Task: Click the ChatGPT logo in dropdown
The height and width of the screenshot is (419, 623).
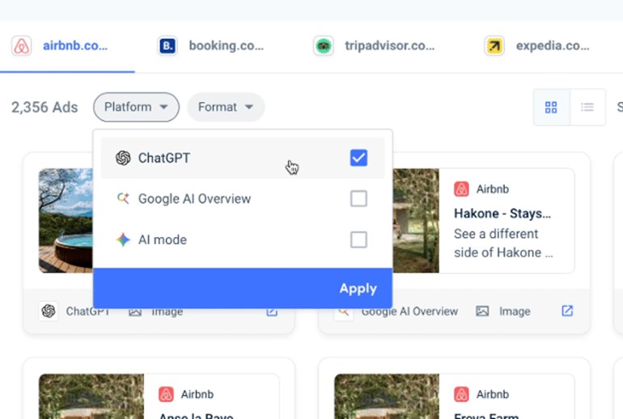Action: 123,158
